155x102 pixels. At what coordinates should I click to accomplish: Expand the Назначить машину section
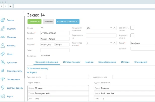(28, 68)
